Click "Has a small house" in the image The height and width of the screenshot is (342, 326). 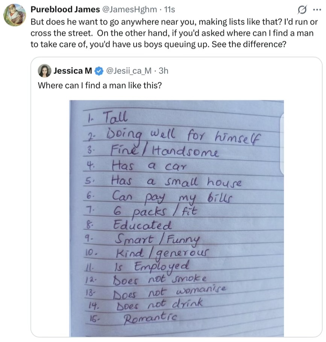(x=176, y=182)
